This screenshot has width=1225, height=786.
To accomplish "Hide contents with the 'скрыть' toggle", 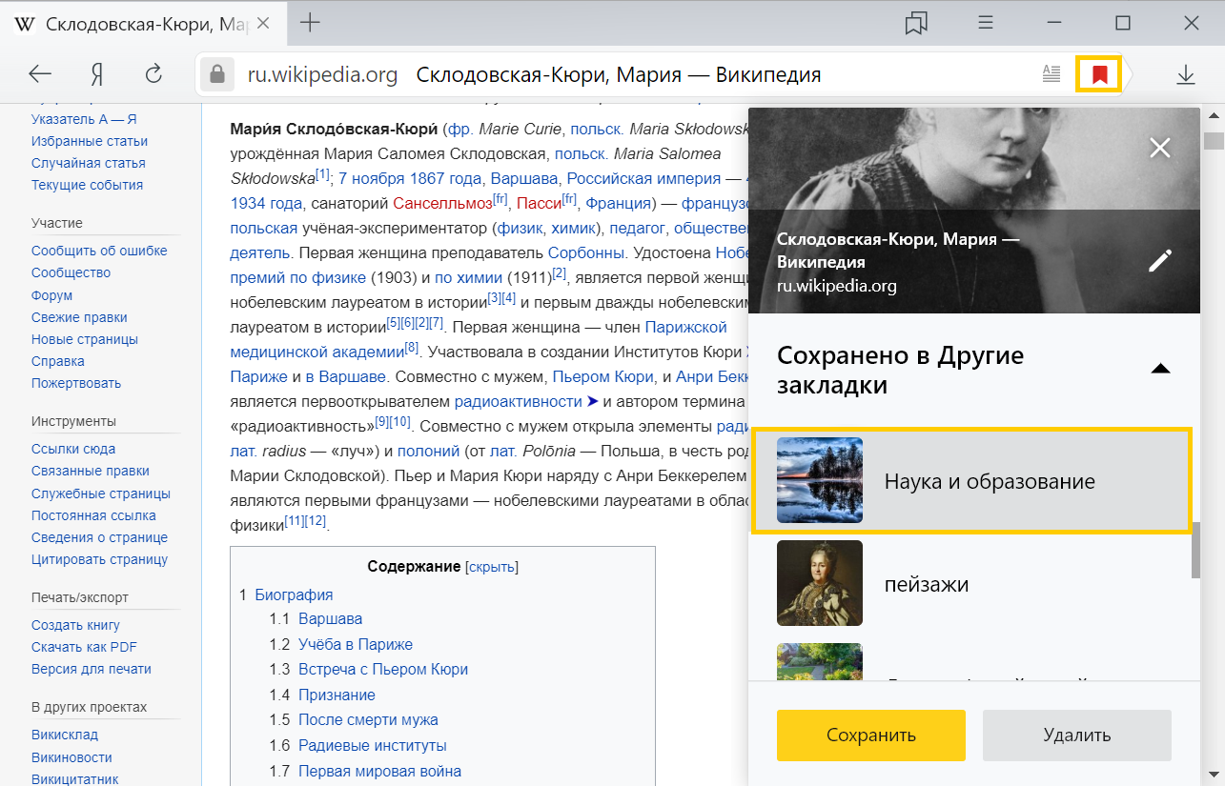I will (491, 567).
